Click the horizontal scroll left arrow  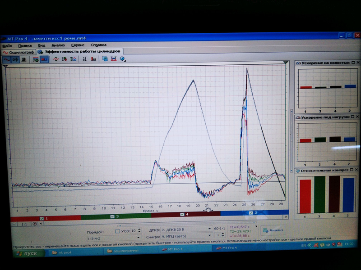tap(41, 224)
